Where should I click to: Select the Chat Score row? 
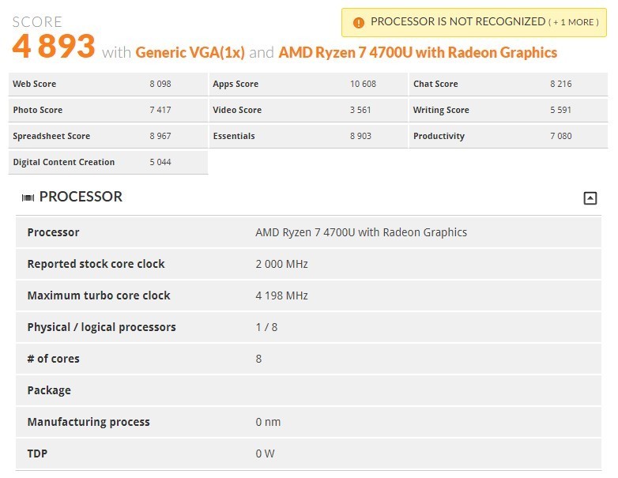[x=508, y=84]
